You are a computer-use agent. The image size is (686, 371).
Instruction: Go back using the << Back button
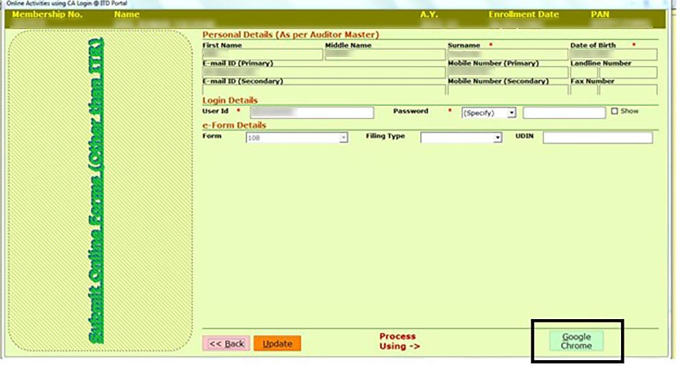226,344
